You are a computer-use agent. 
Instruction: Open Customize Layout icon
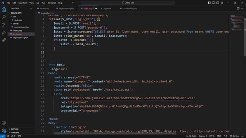coord(222,3)
